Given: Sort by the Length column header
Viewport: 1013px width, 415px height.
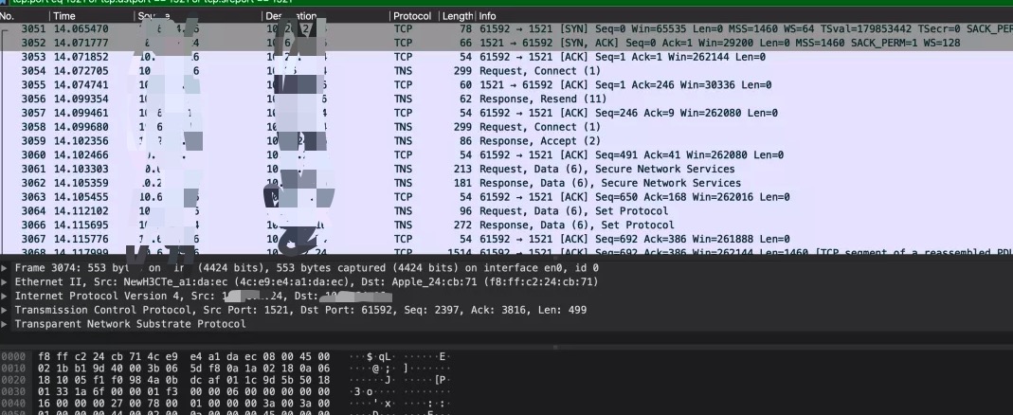Looking at the screenshot, I should click(x=458, y=16).
